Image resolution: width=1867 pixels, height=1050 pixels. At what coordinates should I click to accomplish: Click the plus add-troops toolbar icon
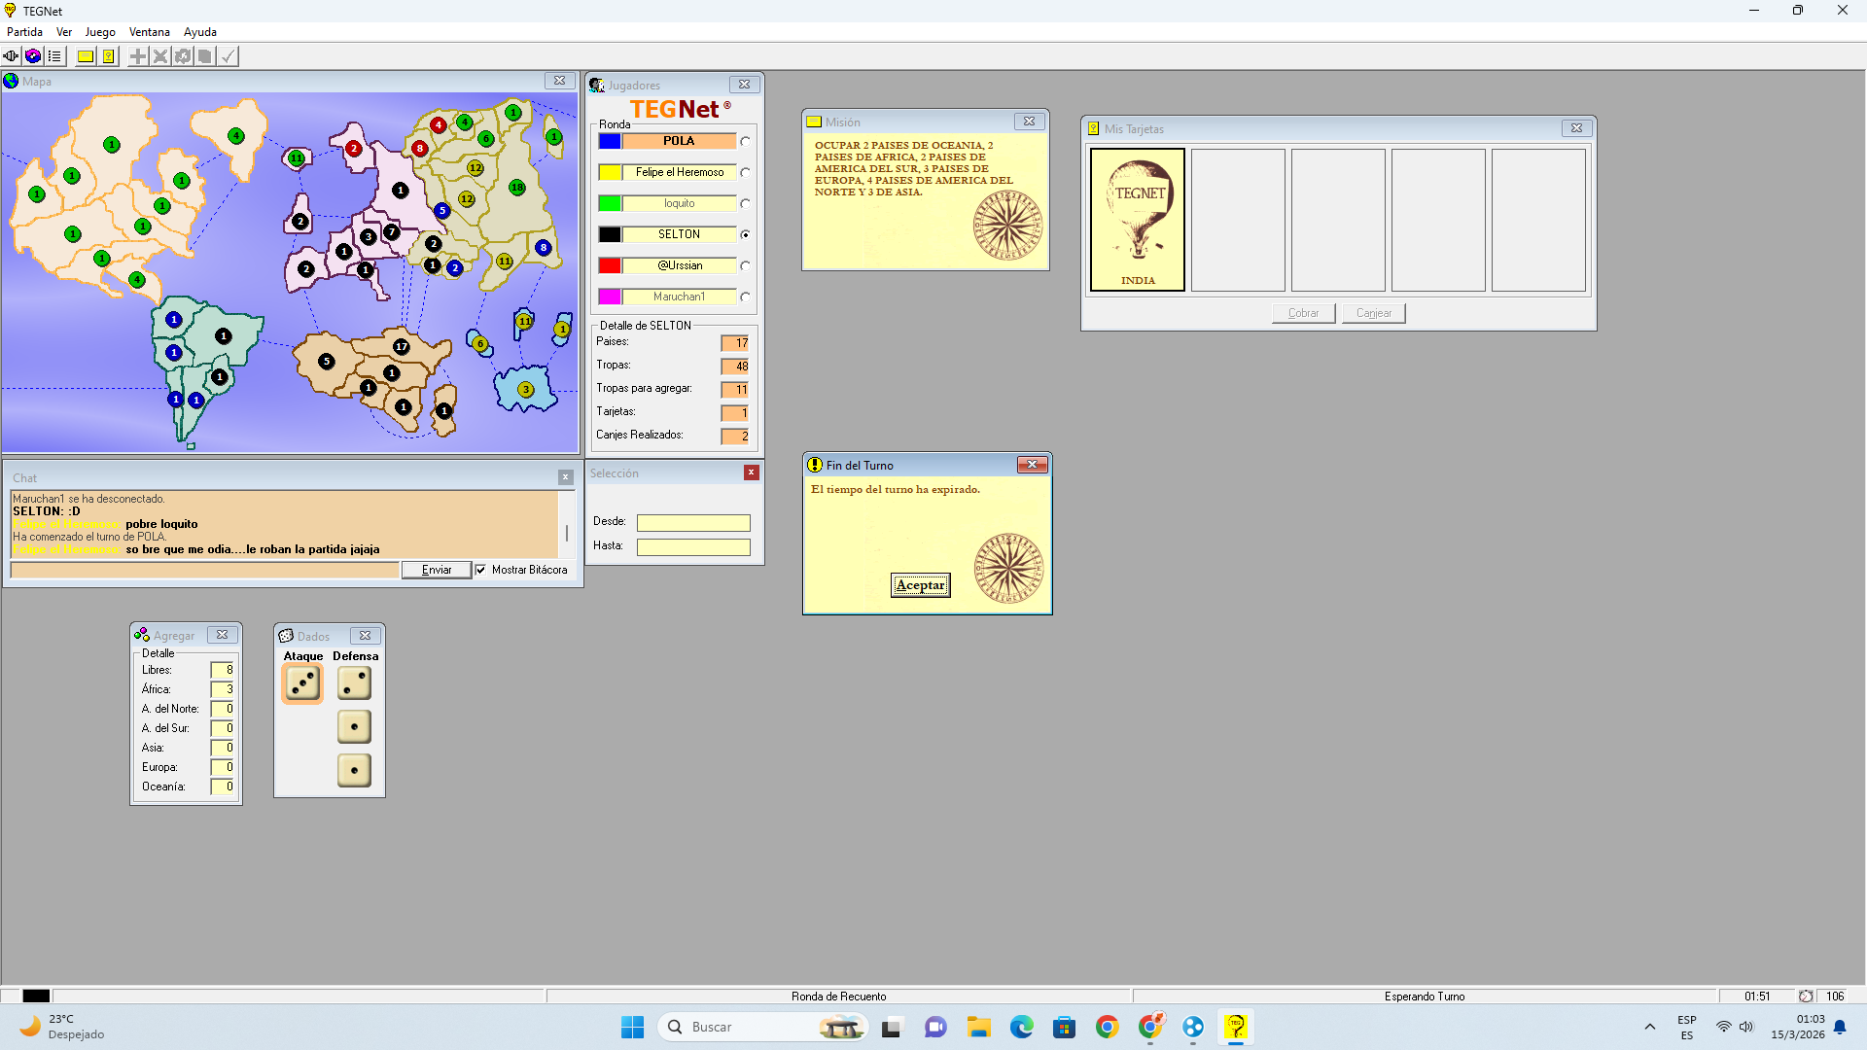(138, 56)
